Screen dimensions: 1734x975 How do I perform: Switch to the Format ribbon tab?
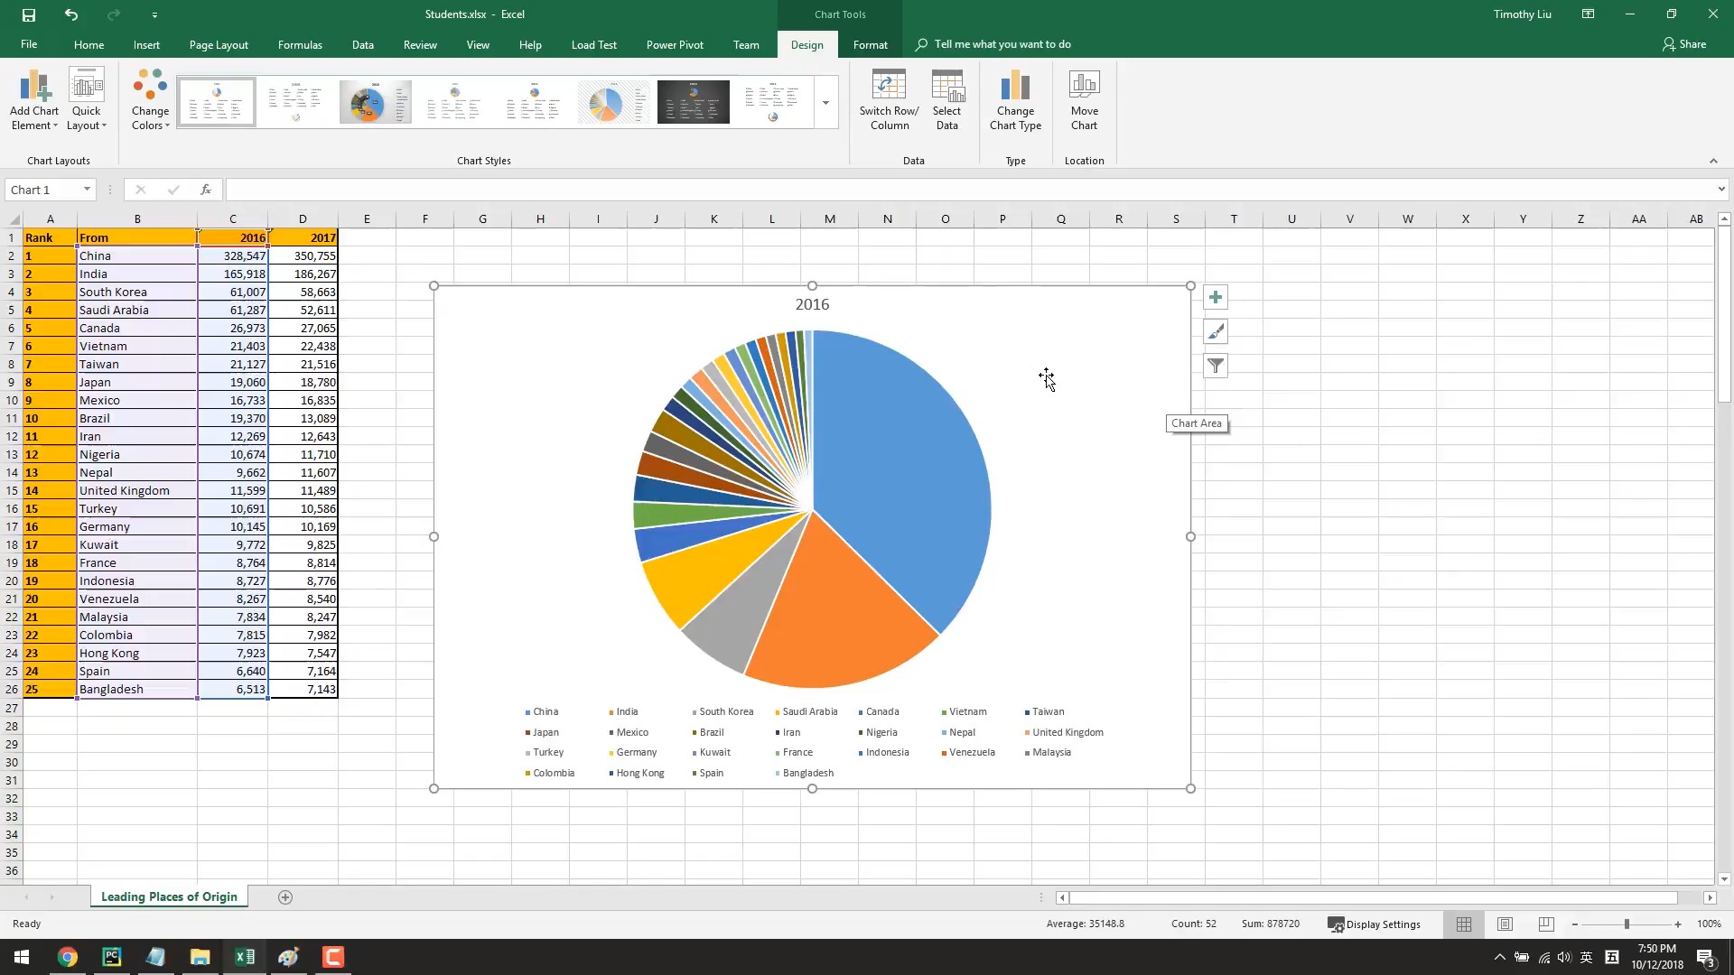[x=870, y=44]
